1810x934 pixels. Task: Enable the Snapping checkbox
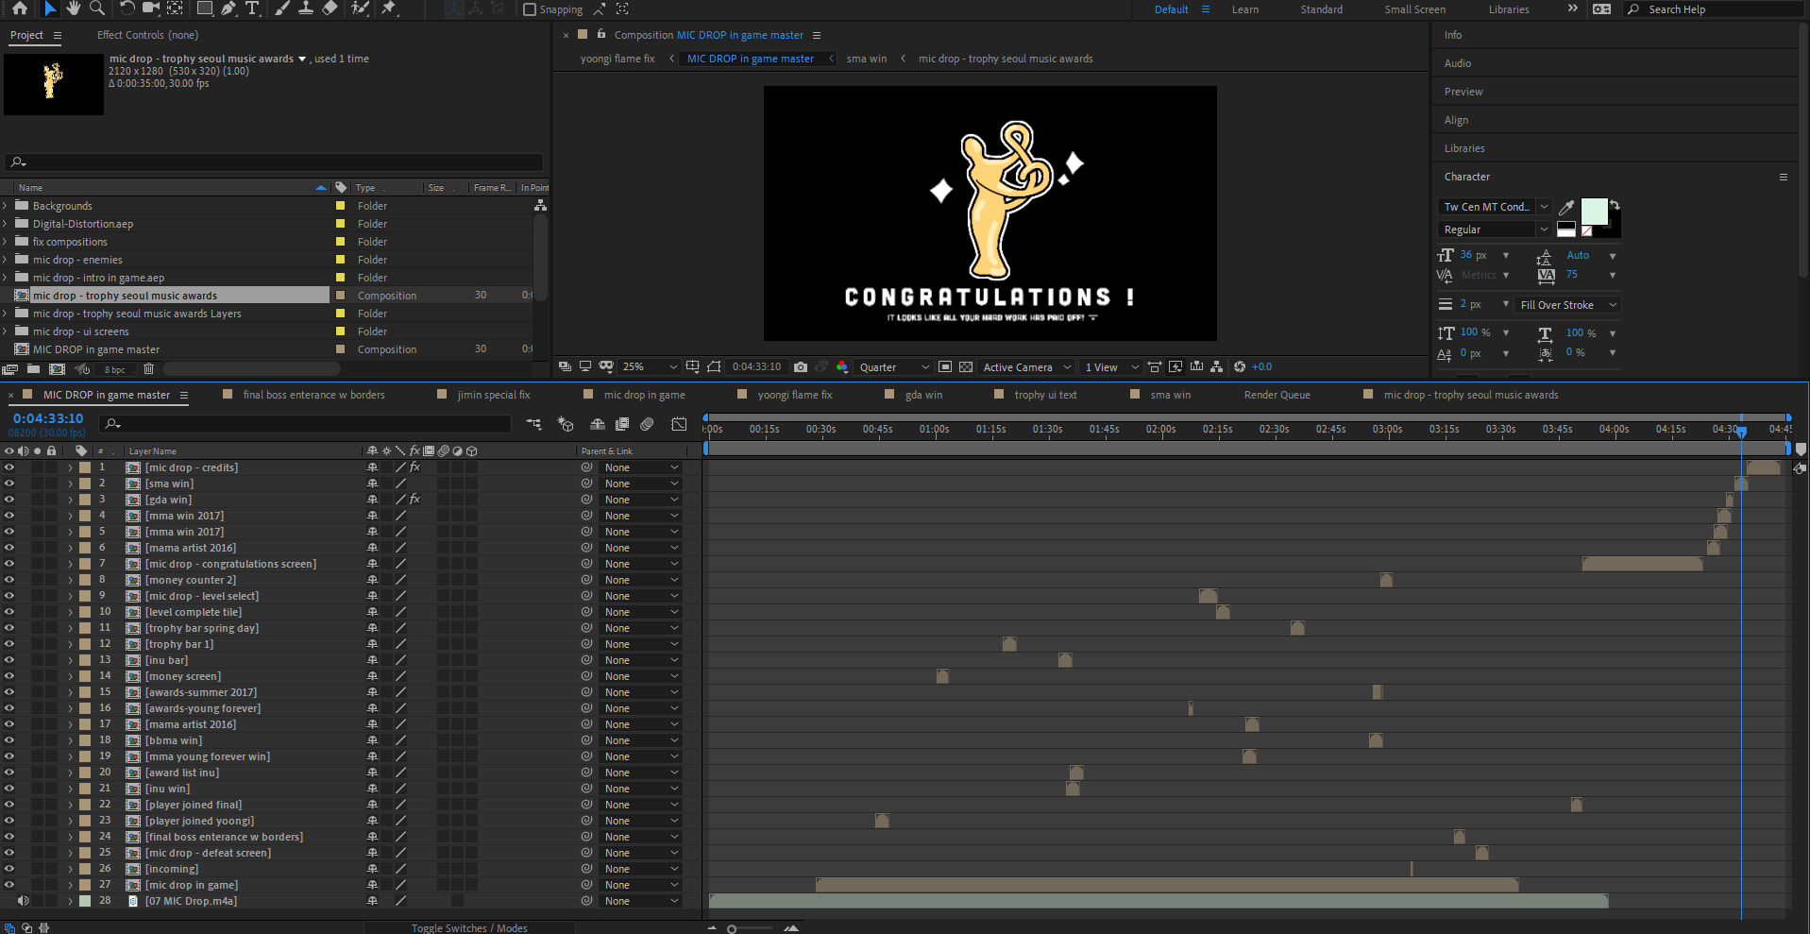click(530, 9)
